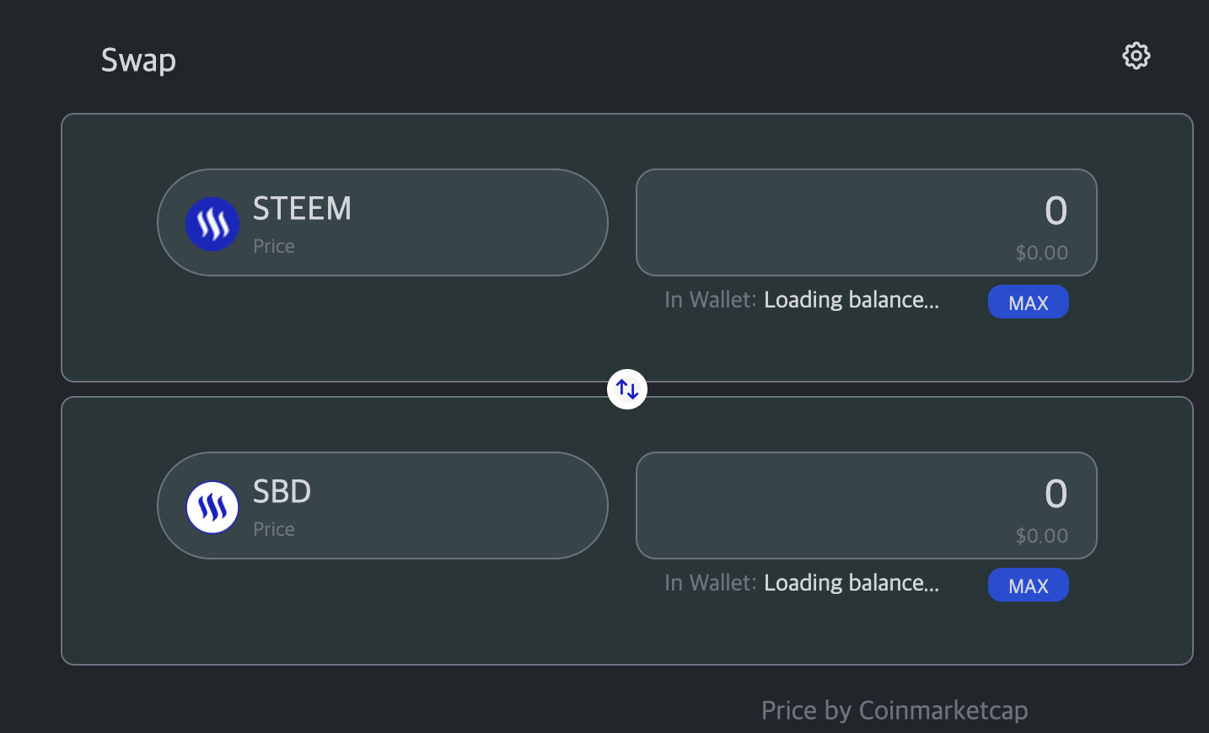Click the $0.00 value in SBD box
Image resolution: width=1209 pixels, height=733 pixels.
tap(1041, 537)
